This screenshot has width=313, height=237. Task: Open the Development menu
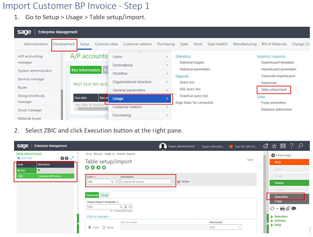tap(64, 44)
